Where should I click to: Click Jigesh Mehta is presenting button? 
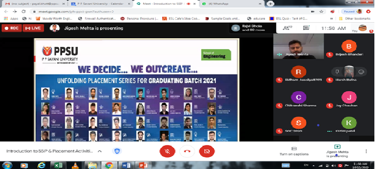click(337, 151)
